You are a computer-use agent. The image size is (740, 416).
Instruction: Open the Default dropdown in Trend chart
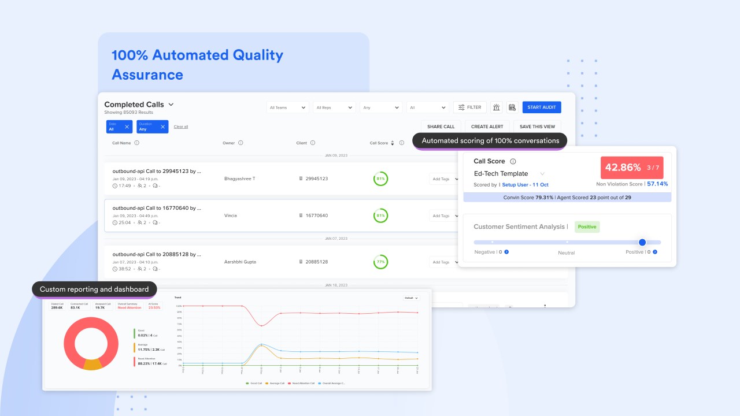pos(412,298)
